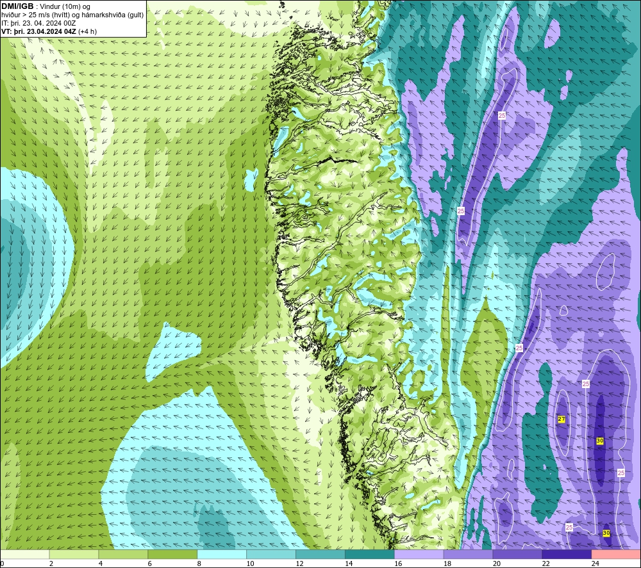Click the legend scale value 14
The image size is (641, 568).
pyautogui.click(x=349, y=564)
